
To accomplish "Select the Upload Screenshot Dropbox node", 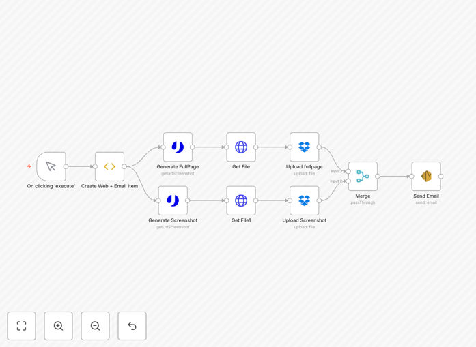I will (x=304, y=200).
